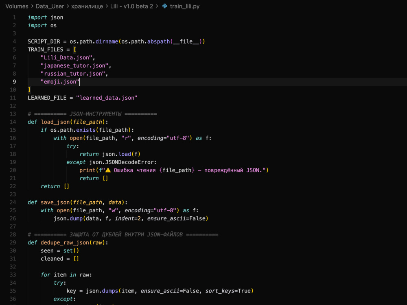Click the "for item in raw:" line
This screenshot has height=305, width=407.
point(66,274)
